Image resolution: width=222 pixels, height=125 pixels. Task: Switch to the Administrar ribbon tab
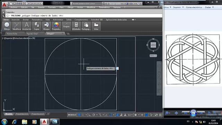click(x=58, y=20)
